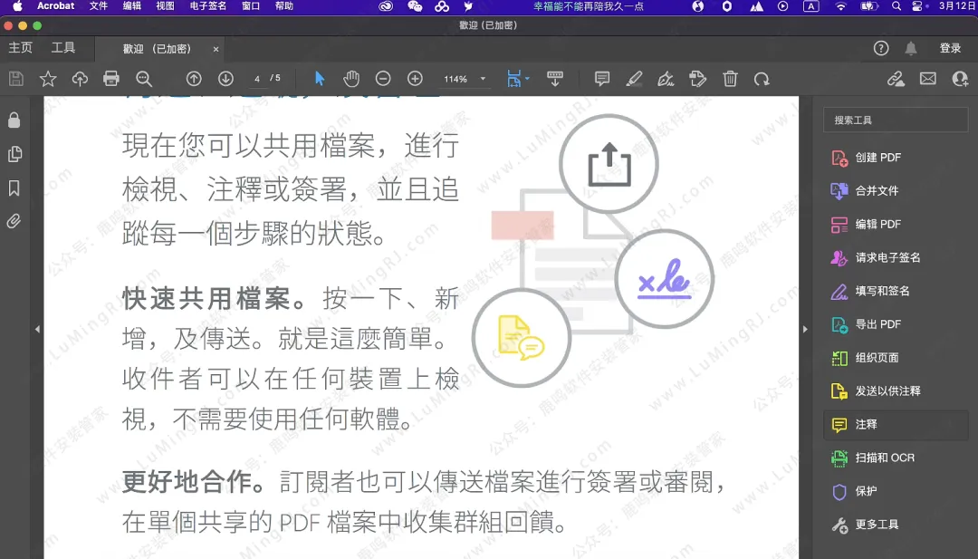Click the share link icon
Image resolution: width=978 pixels, height=559 pixels.
coord(895,79)
